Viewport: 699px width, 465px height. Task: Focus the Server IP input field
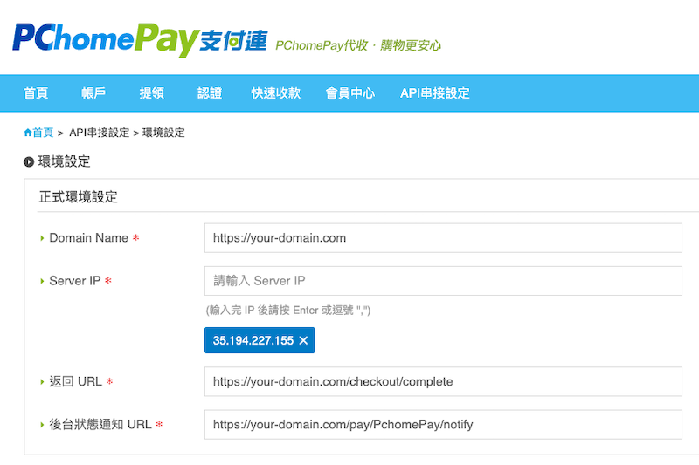click(x=443, y=281)
